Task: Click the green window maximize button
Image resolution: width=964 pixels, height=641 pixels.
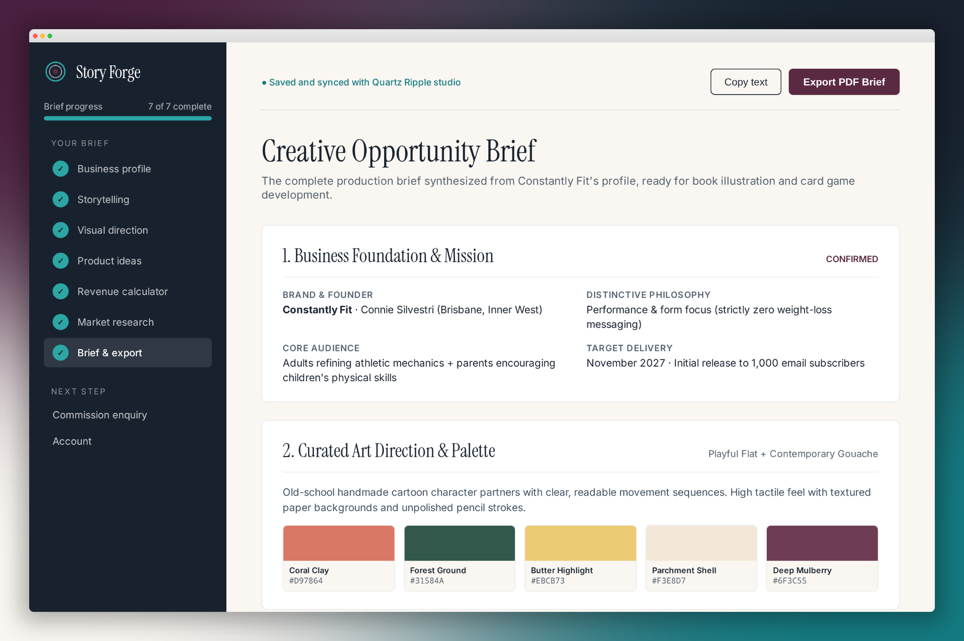Action: click(x=50, y=36)
